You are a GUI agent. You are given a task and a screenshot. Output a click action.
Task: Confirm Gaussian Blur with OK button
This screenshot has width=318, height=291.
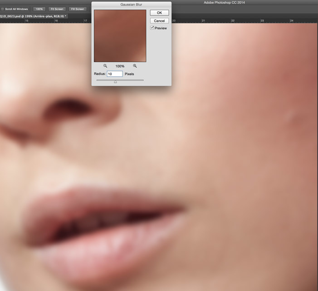click(159, 13)
